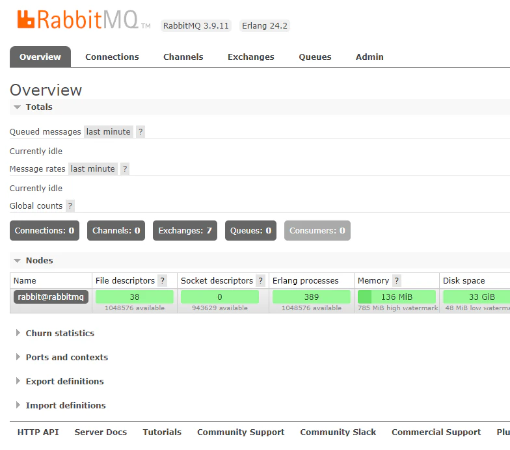Image resolution: width=510 pixels, height=450 pixels.
Task: Switch to the Connections tab
Action: (112, 57)
